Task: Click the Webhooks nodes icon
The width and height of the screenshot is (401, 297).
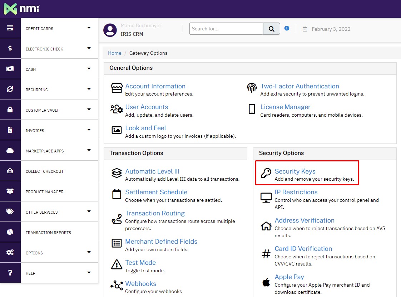Action: tap(117, 285)
